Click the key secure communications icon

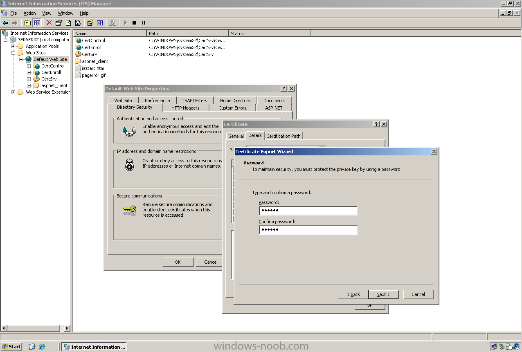pos(130,211)
